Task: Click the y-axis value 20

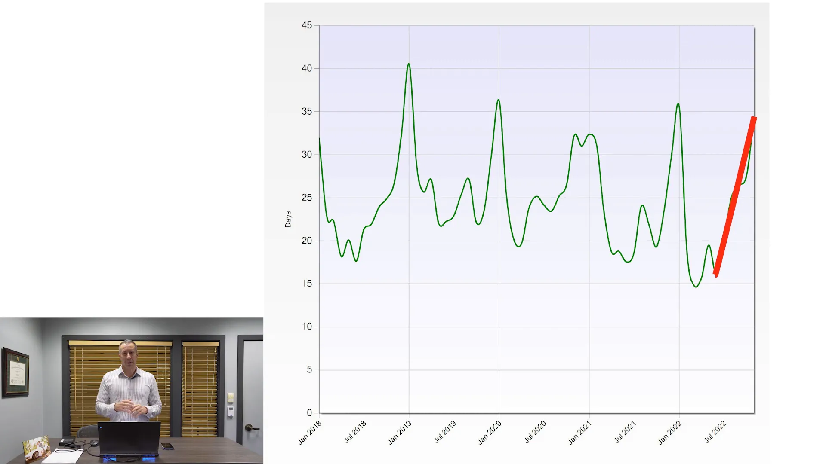Action: tap(307, 241)
